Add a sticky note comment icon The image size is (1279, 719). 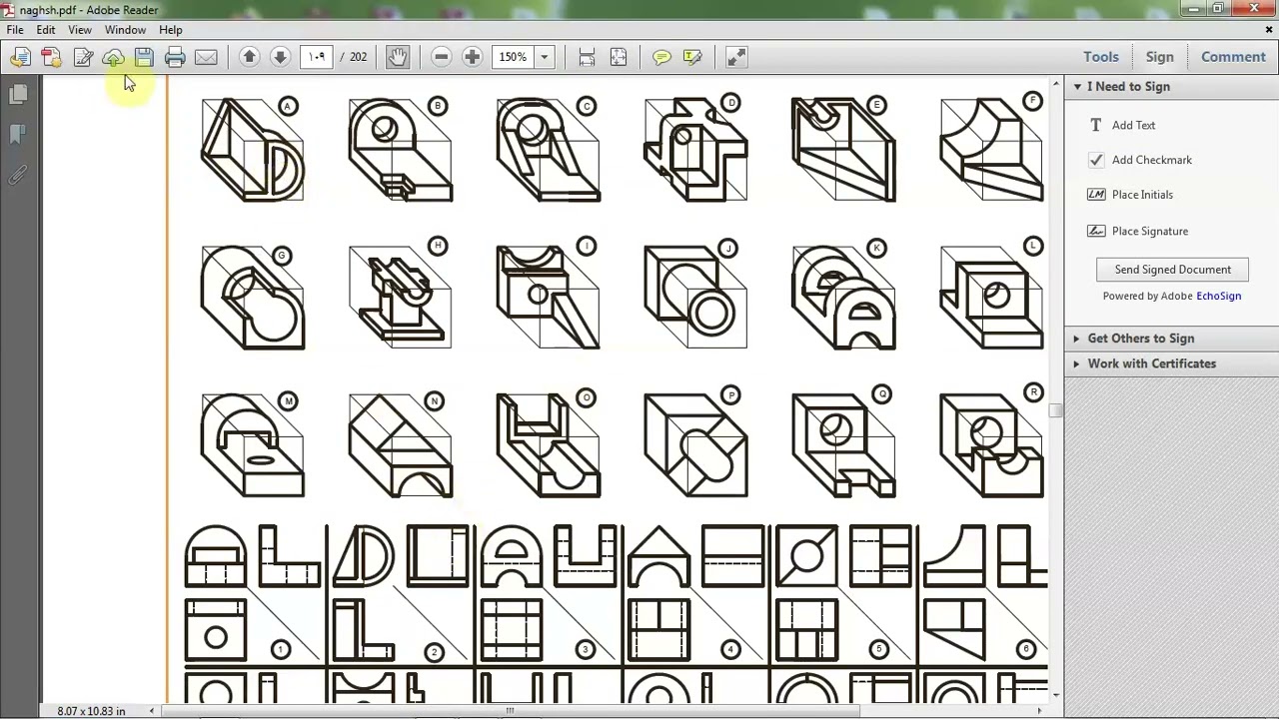pos(661,57)
